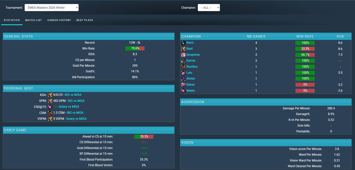Open the Best Plays tab
Screen dimensions: 355x170
click(x=85, y=20)
